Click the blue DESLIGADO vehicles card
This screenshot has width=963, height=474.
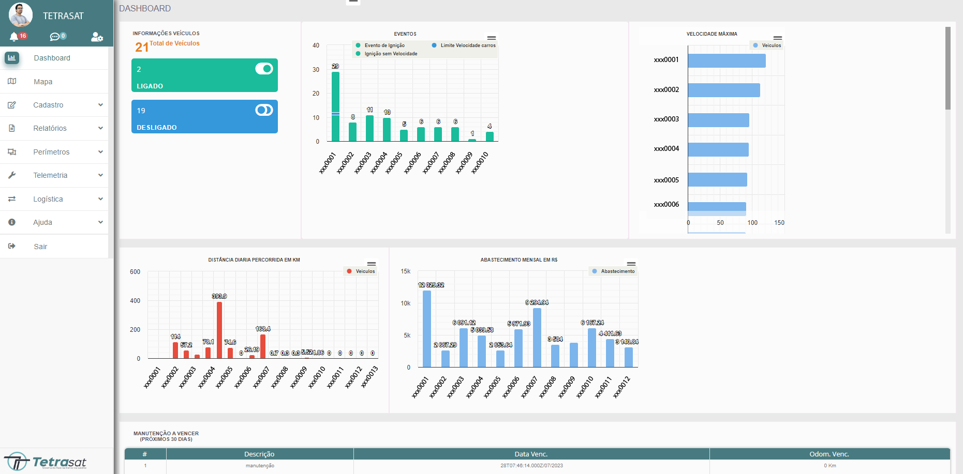[x=204, y=117]
